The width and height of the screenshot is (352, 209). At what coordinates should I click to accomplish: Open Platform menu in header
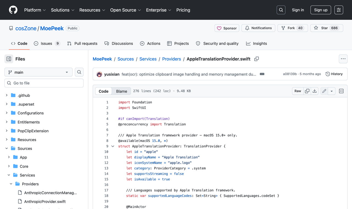coord(35,10)
